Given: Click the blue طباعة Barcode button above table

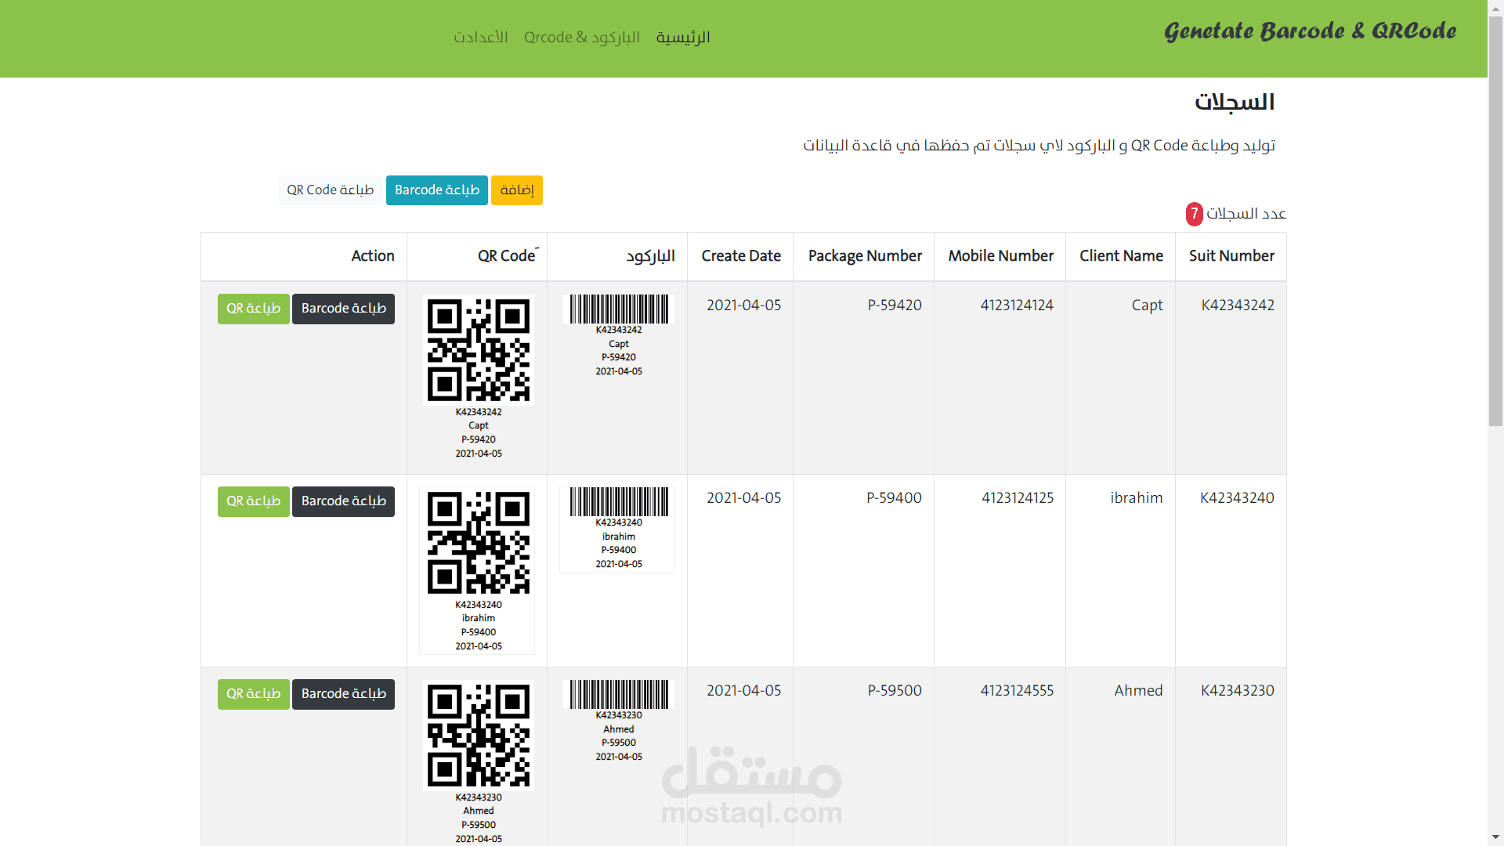Looking at the screenshot, I should coord(437,190).
